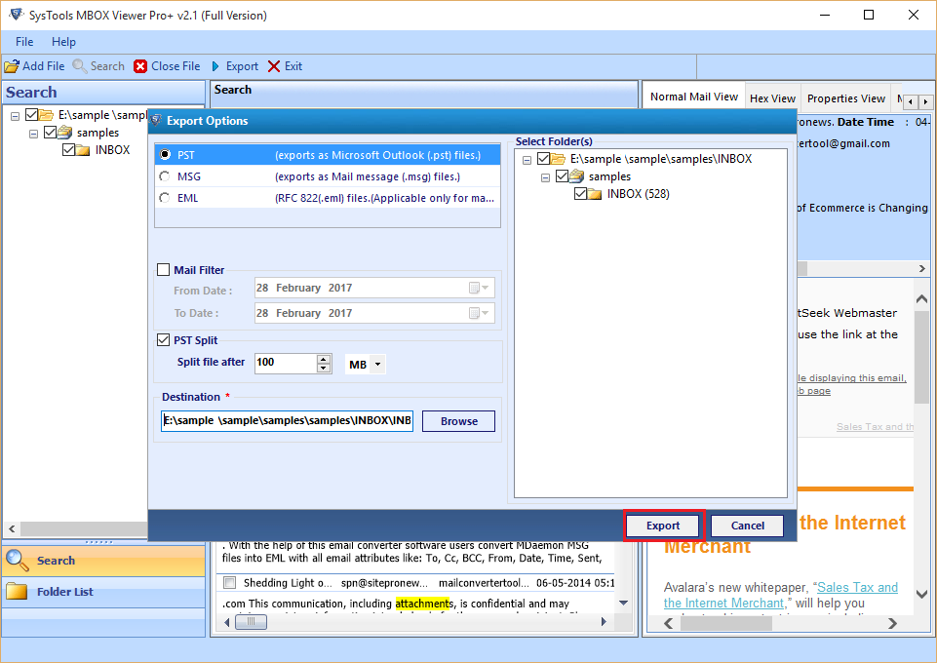Collapse samples node in Select Folder(s) tree
The image size is (937, 663).
(x=545, y=177)
